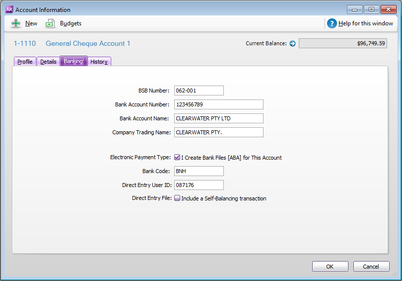Viewport: 402px width, 281px height.
Task: Uncheck I Create Bank Files [ABA] checkbox
Action: pyautogui.click(x=177, y=157)
